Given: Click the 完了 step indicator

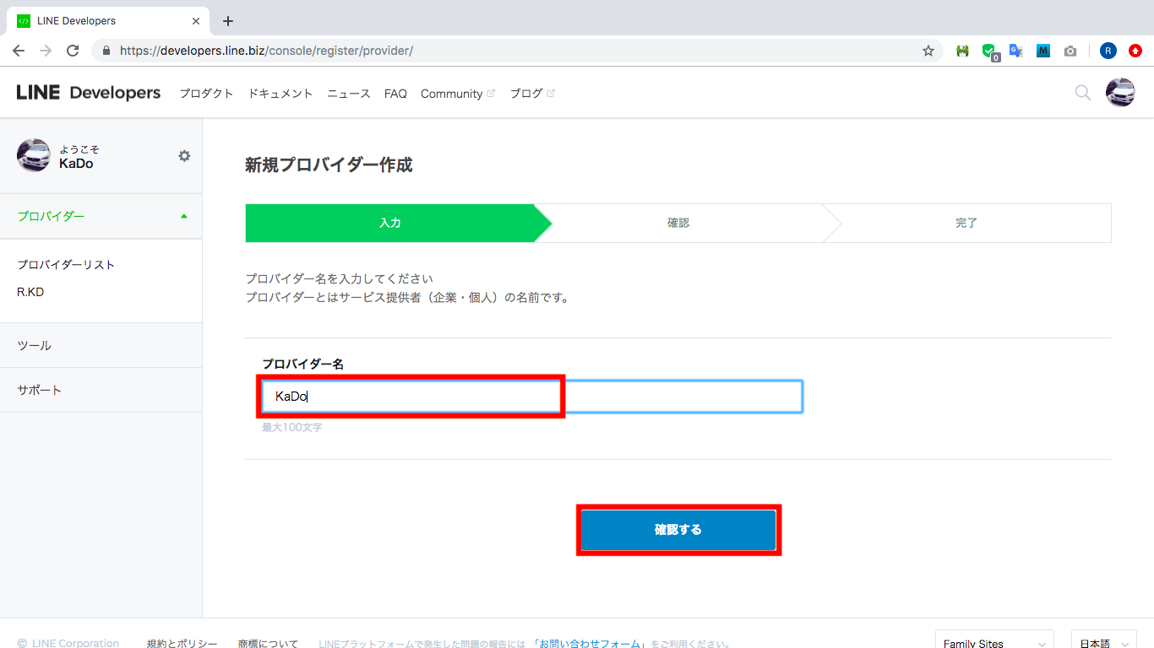Looking at the screenshot, I should tap(966, 223).
